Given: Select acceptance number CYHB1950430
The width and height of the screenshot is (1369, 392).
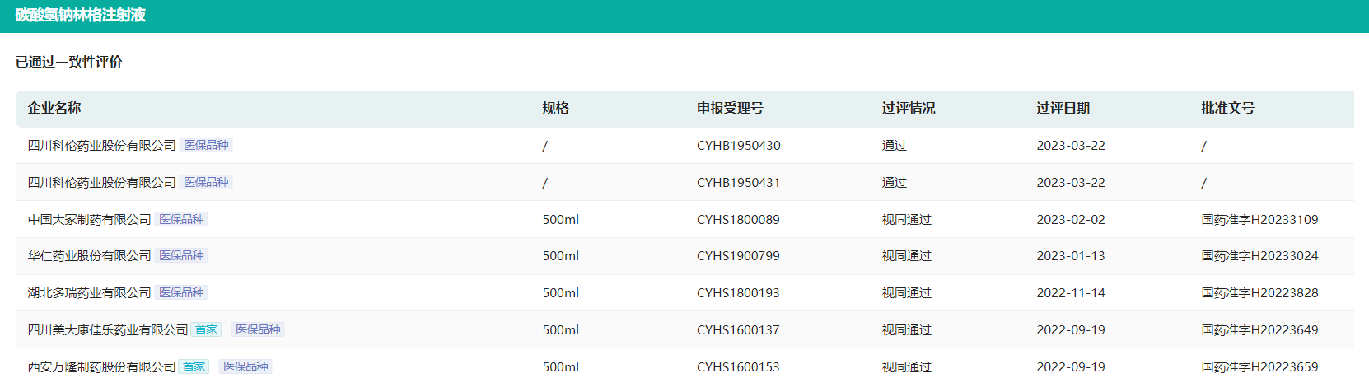Looking at the screenshot, I should [739, 146].
